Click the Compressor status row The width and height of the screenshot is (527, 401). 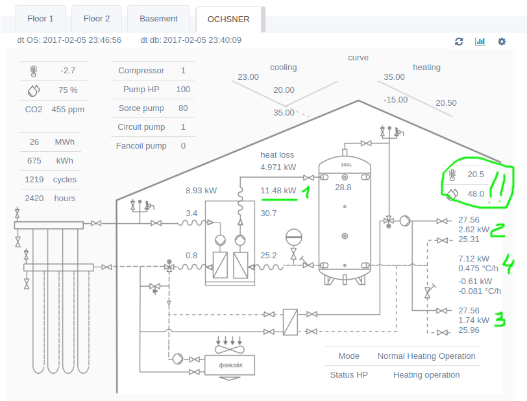point(153,71)
